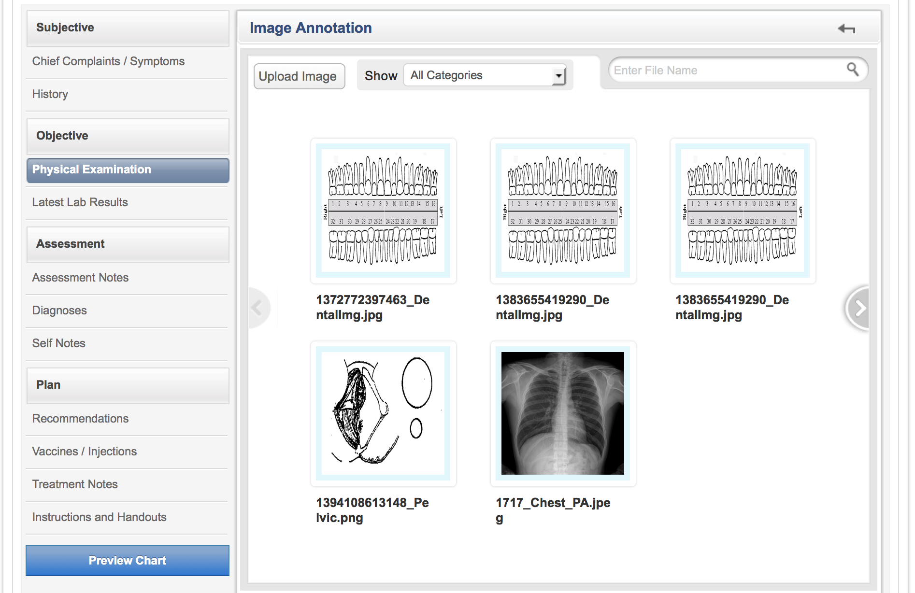Select Physical Examination in the sidebar
This screenshot has height=593, width=915.
pos(91,169)
